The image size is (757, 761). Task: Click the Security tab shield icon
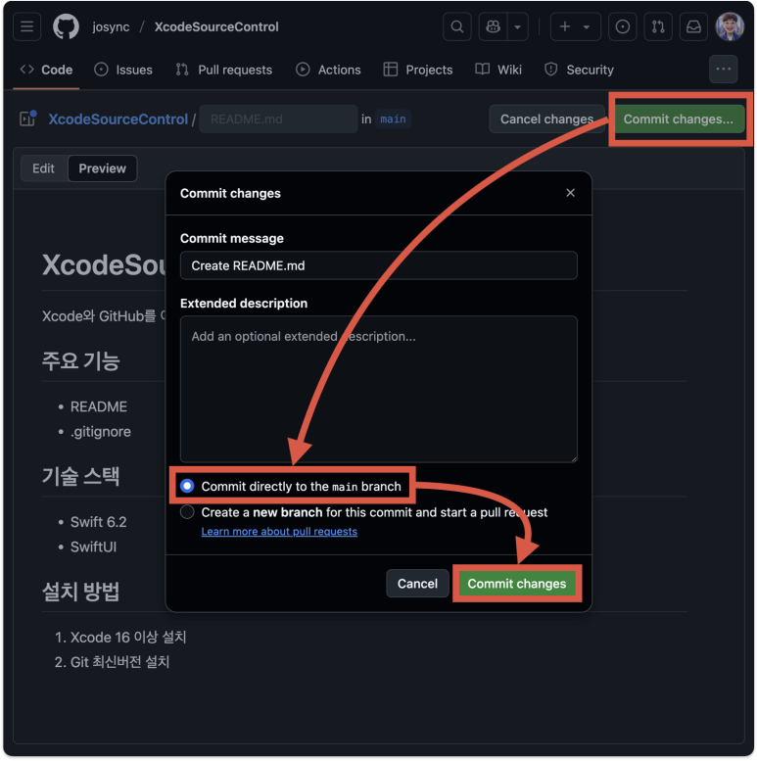tap(550, 70)
